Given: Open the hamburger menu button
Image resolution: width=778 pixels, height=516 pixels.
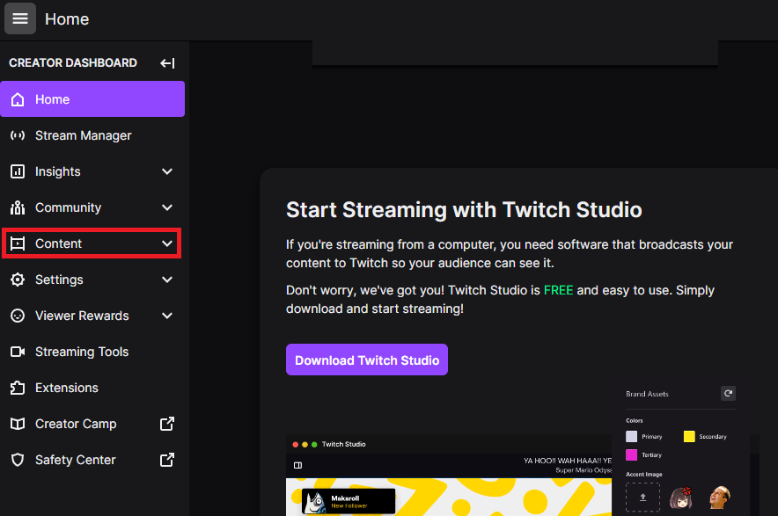Looking at the screenshot, I should click(20, 18).
